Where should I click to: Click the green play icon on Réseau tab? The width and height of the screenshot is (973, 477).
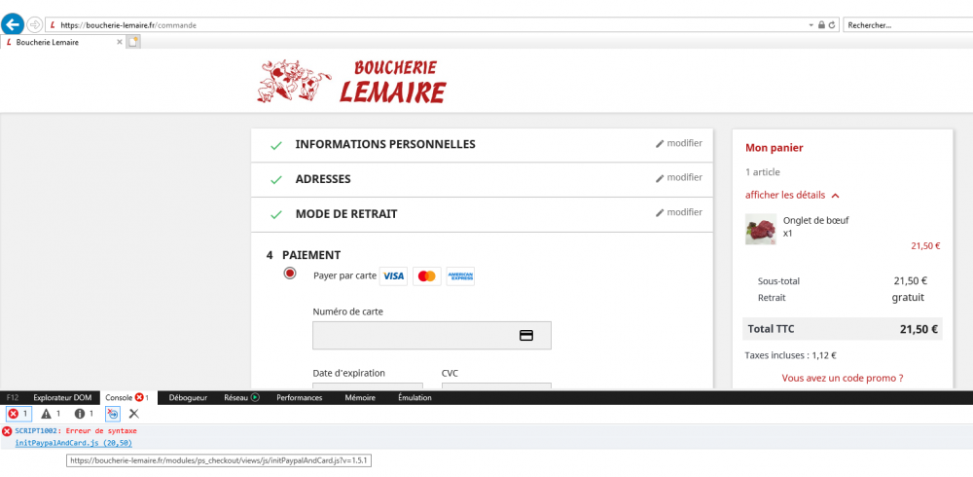coord(254,397)
